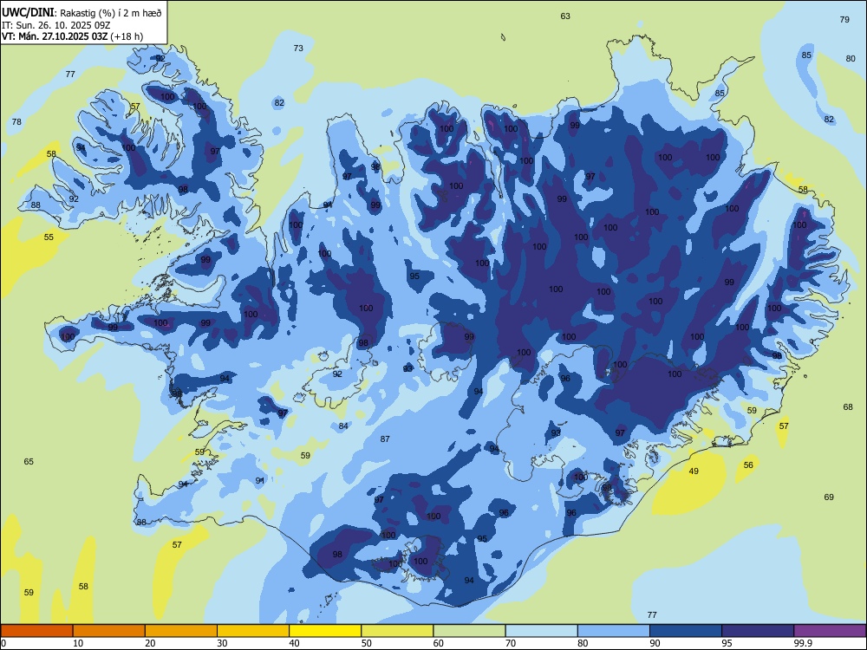Click the '70' legend scale label
The width and height of the screenshot is (867, 650).
coord(511,643)
